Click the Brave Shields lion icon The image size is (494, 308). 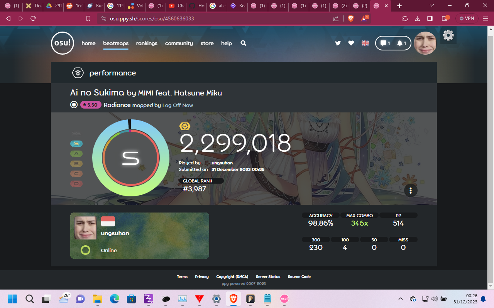(351, 18)
